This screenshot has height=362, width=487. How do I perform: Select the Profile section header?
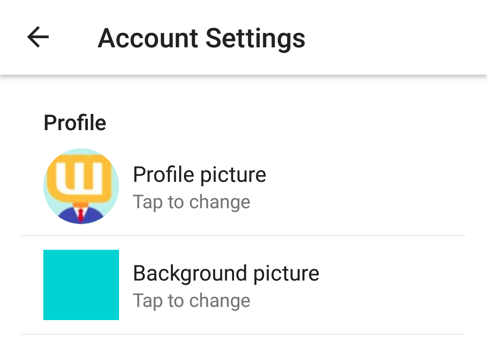click(75, 122)
